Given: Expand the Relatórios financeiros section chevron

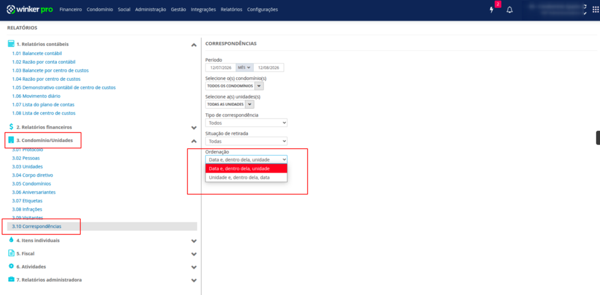Looking at the screenshot, I should click(x=194, y=128).
